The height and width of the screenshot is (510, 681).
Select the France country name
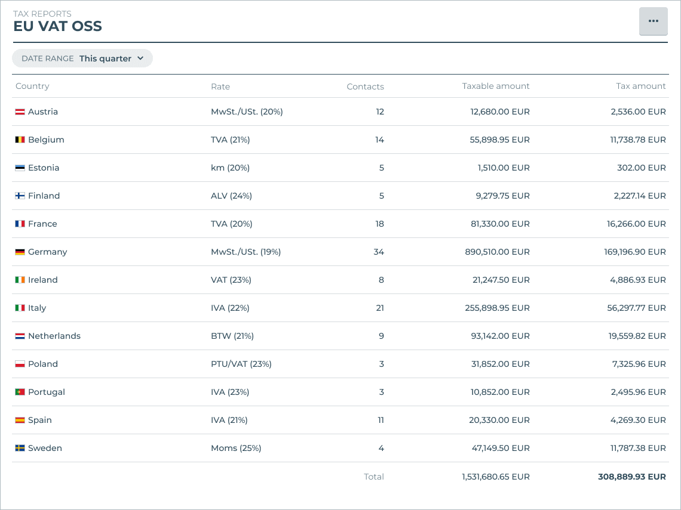coord(42,224)
